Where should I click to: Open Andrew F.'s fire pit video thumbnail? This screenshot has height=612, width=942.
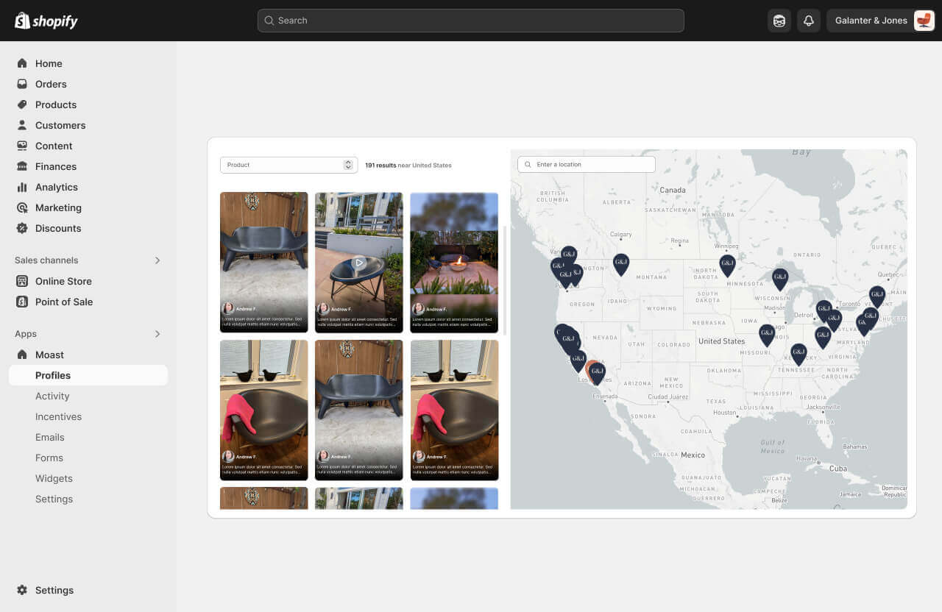coord(454,263)
